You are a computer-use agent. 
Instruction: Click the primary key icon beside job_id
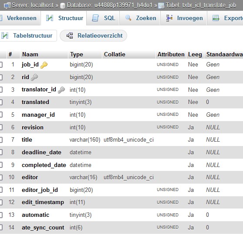coord(44,65)
